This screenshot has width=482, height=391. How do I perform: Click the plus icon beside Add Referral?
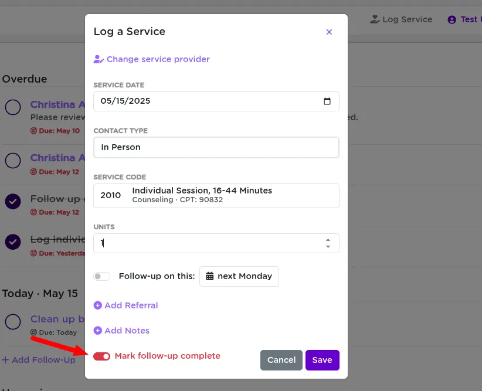pyautogui.click(x=97, y=305)
